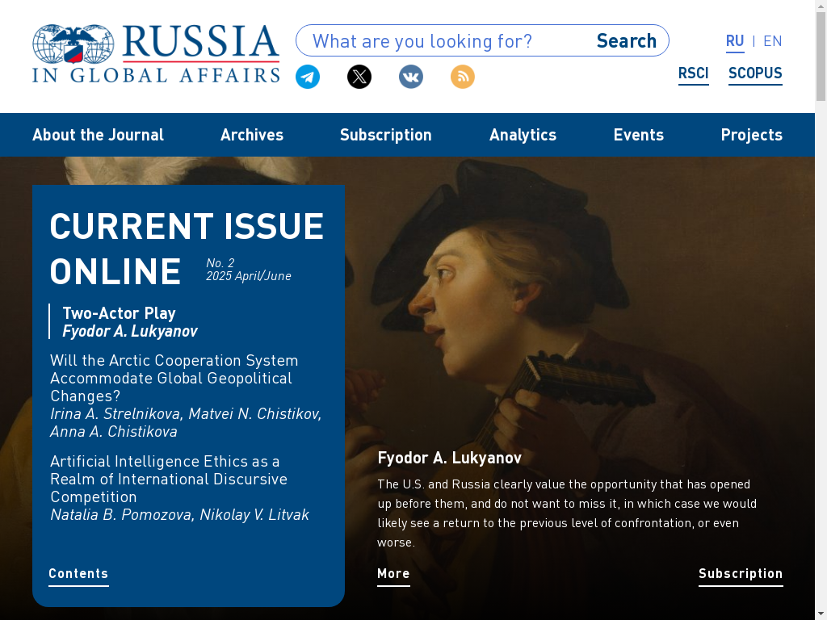Switch language to RU
Screen dimensions: 827x620
tap(735, 41)
